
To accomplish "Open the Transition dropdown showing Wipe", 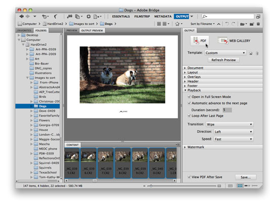I will (229, 124).
